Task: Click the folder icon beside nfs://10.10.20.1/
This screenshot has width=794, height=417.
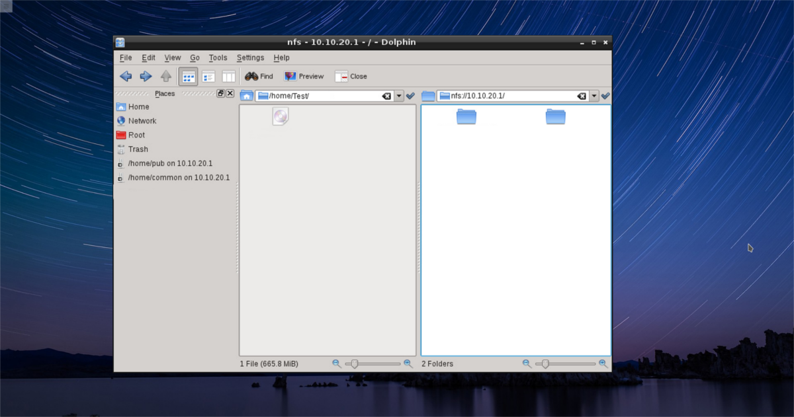Action: (428, 96)
